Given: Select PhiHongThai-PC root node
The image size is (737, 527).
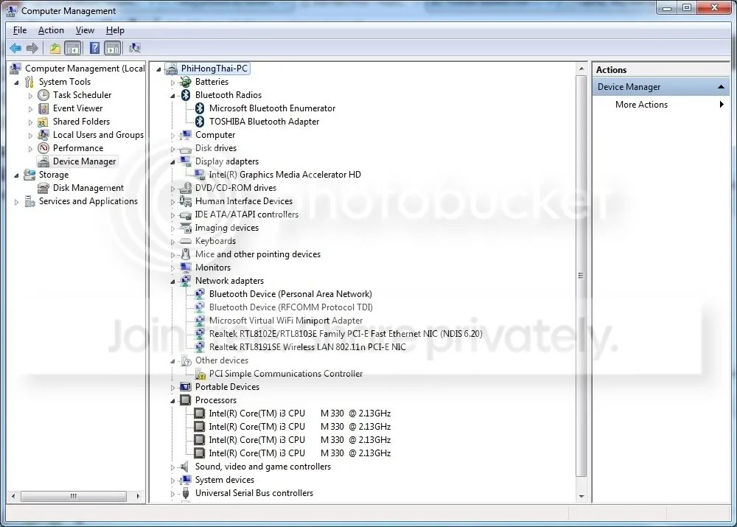Looking at the screenshot, I should [x=214, y=68].
